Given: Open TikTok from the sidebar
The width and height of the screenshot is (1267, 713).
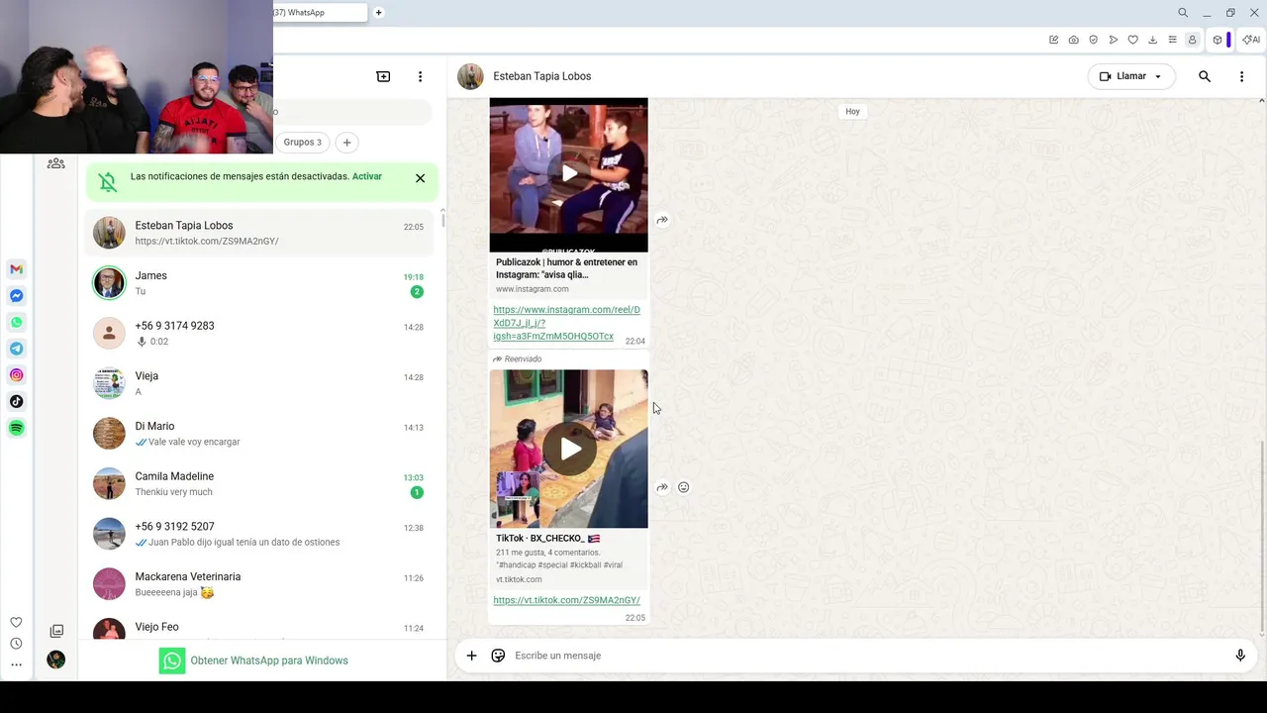Looking at the screenshot, I should (x=16, y=401).
